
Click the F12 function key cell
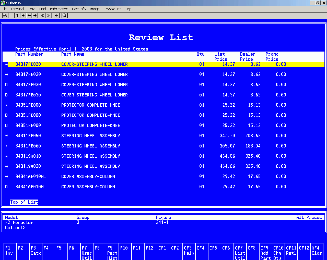pyautogui.click(x=151, y=252)
